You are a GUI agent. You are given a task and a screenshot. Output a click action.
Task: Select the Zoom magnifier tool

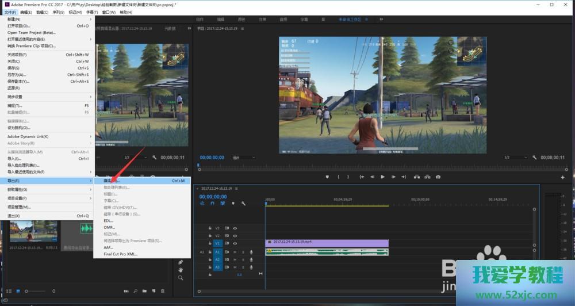(x=181, y=278)
